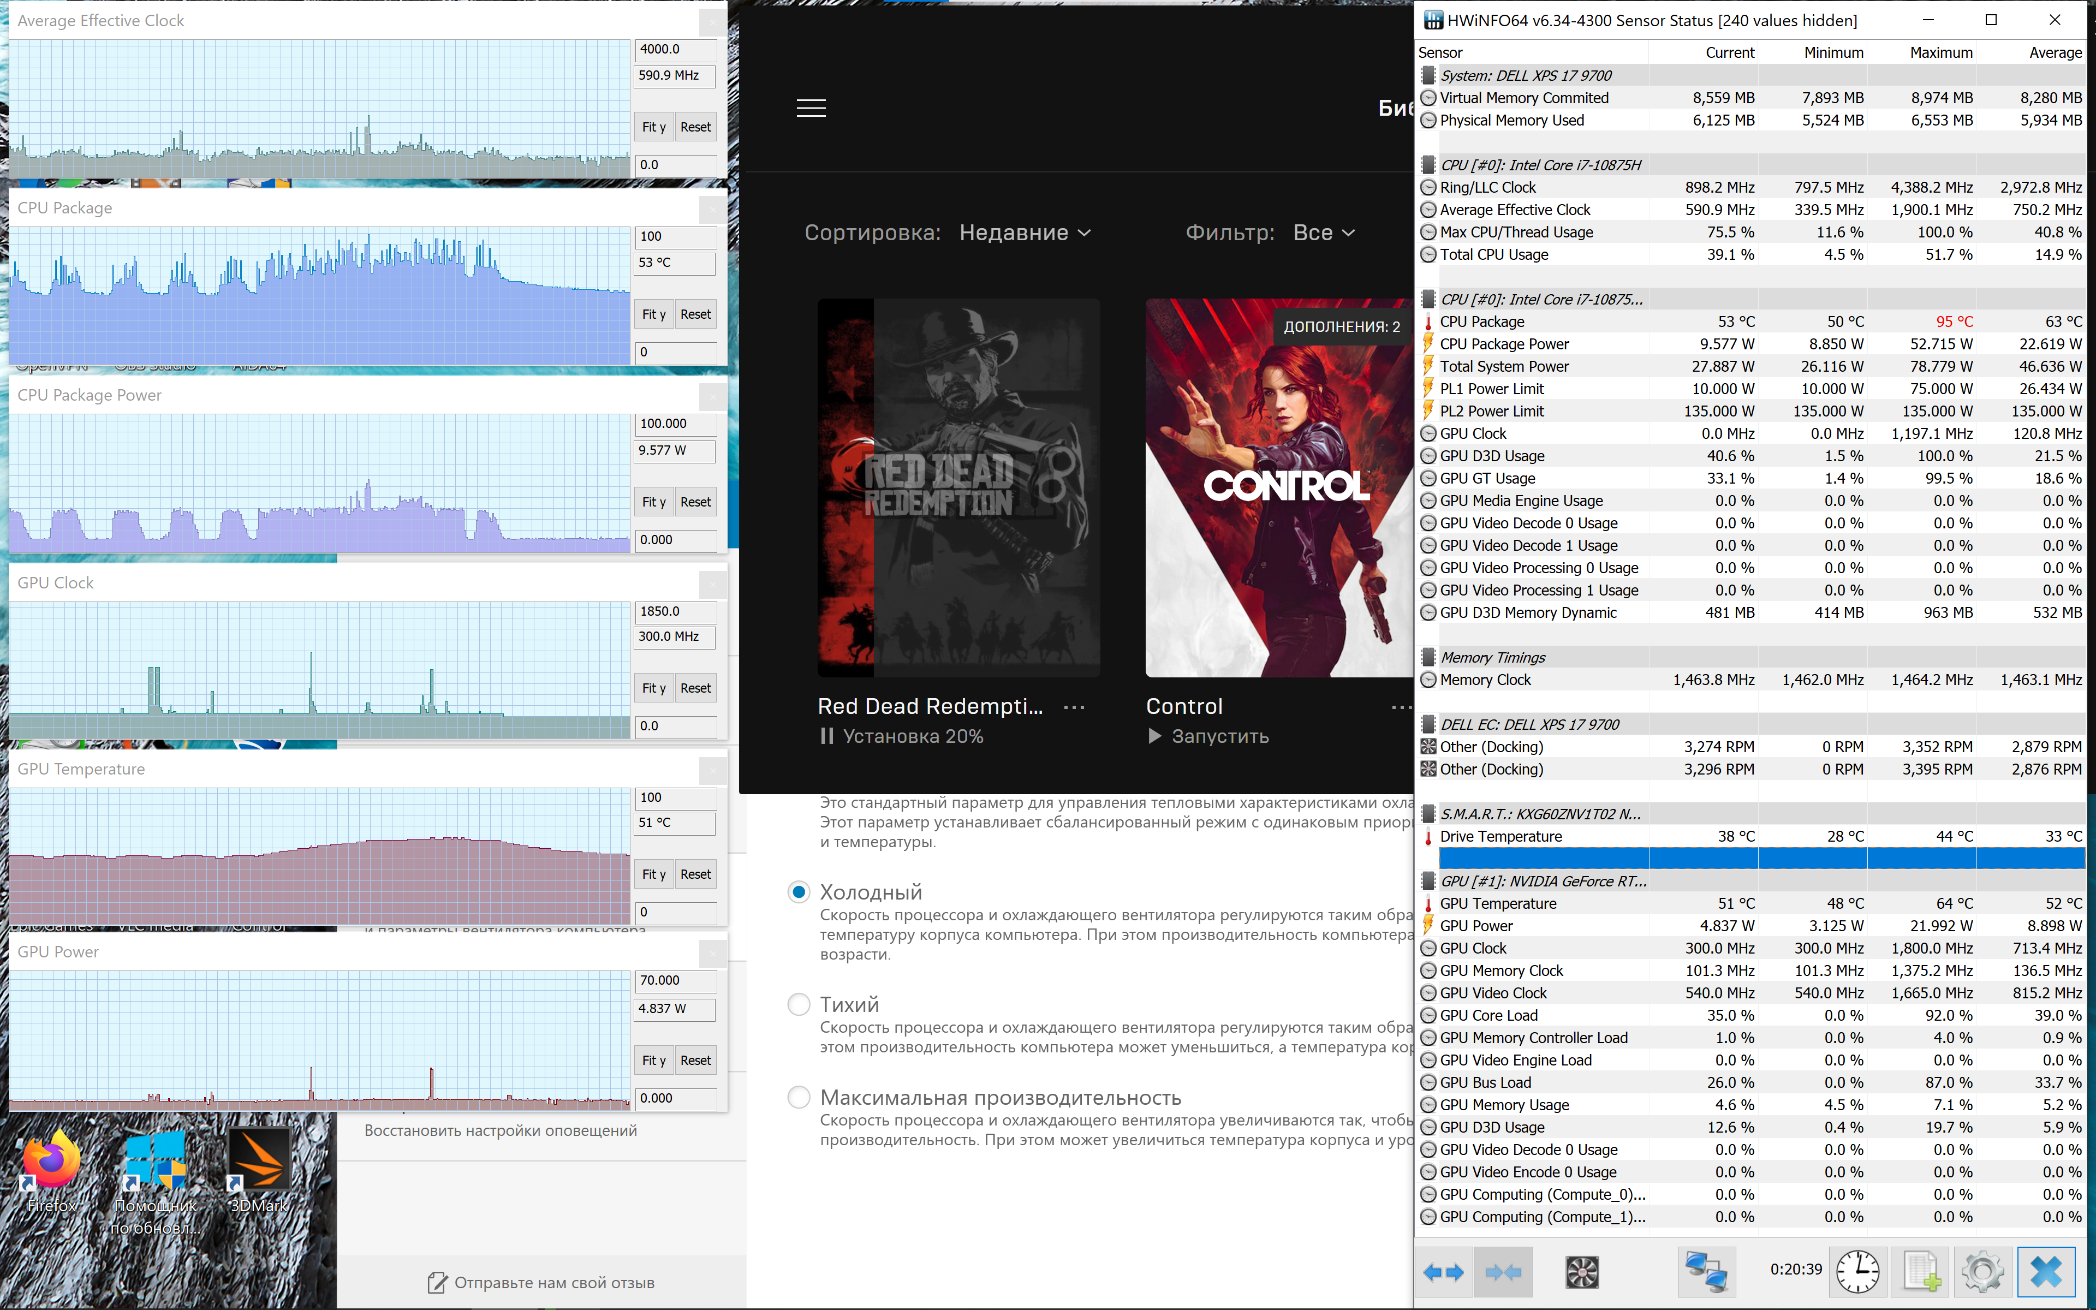Click the pause icon beside Установка 20%
This screenshot has height=1310, width=2096.
[826, 736]
